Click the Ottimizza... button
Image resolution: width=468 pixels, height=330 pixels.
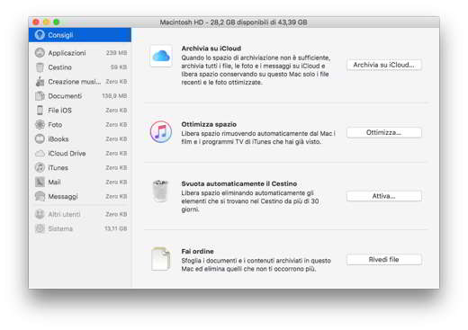click(384, 132)
